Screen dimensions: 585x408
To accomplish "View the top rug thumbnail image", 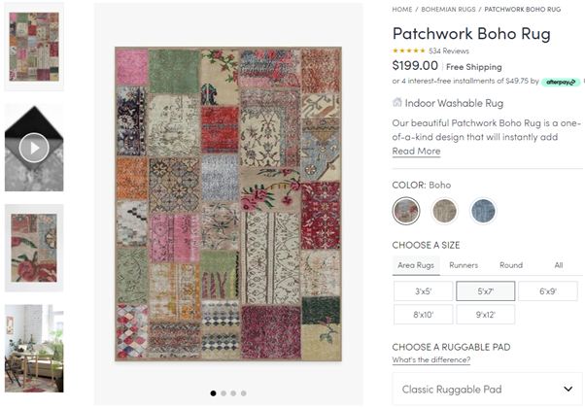I will tap(34, 44).
